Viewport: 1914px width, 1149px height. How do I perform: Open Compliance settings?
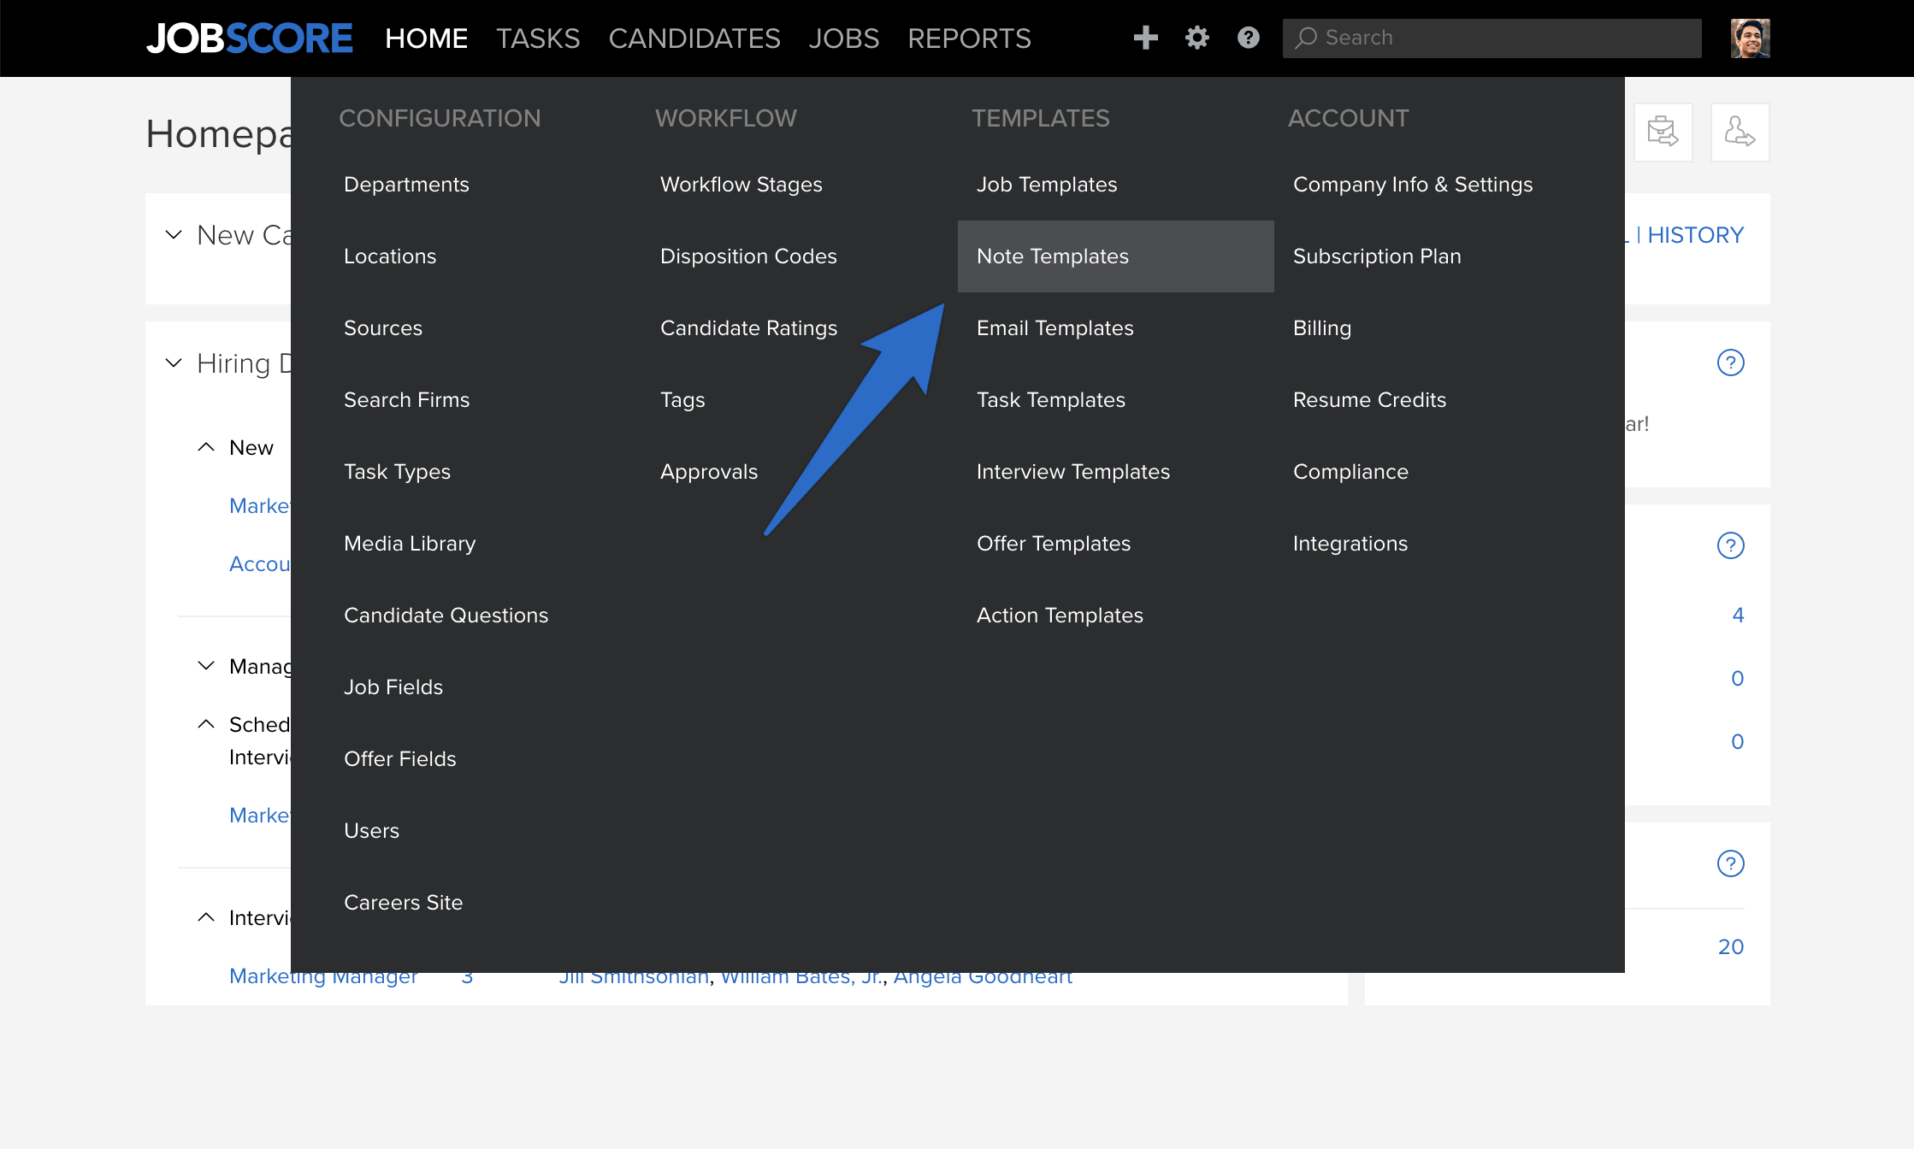pos(1350,472)
